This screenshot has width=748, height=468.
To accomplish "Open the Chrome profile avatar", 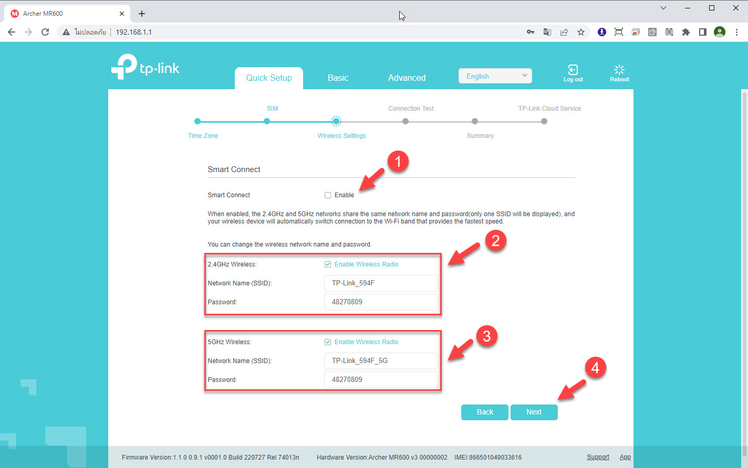I will (x=720, y=32).
